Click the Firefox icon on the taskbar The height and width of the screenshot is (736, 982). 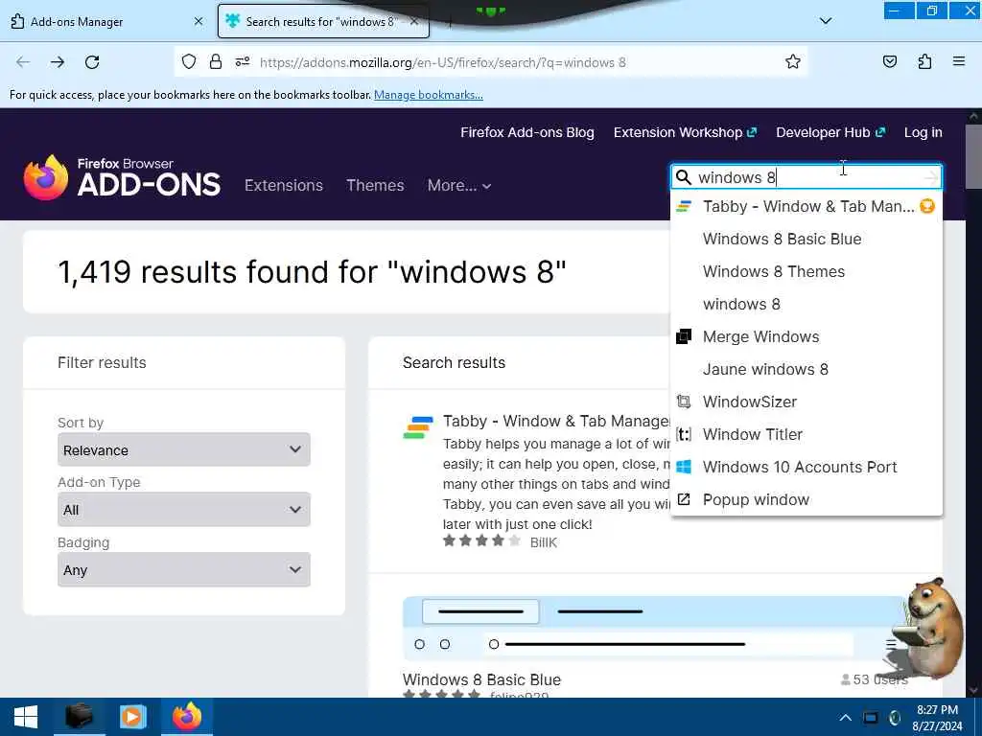tap(187, 717)
